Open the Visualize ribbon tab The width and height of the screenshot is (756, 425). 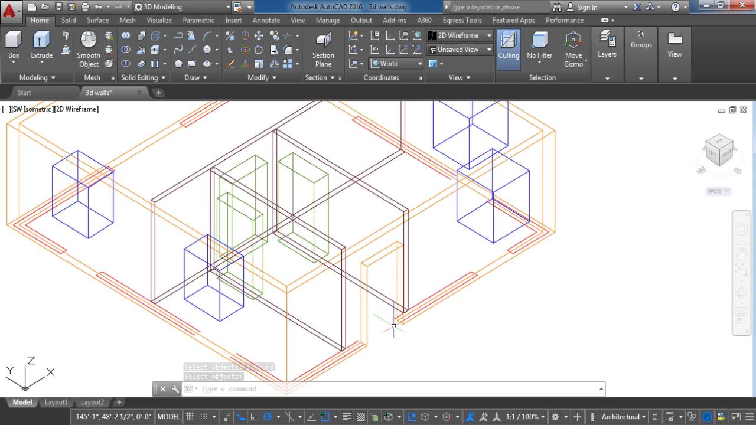(x=159, y=20)
